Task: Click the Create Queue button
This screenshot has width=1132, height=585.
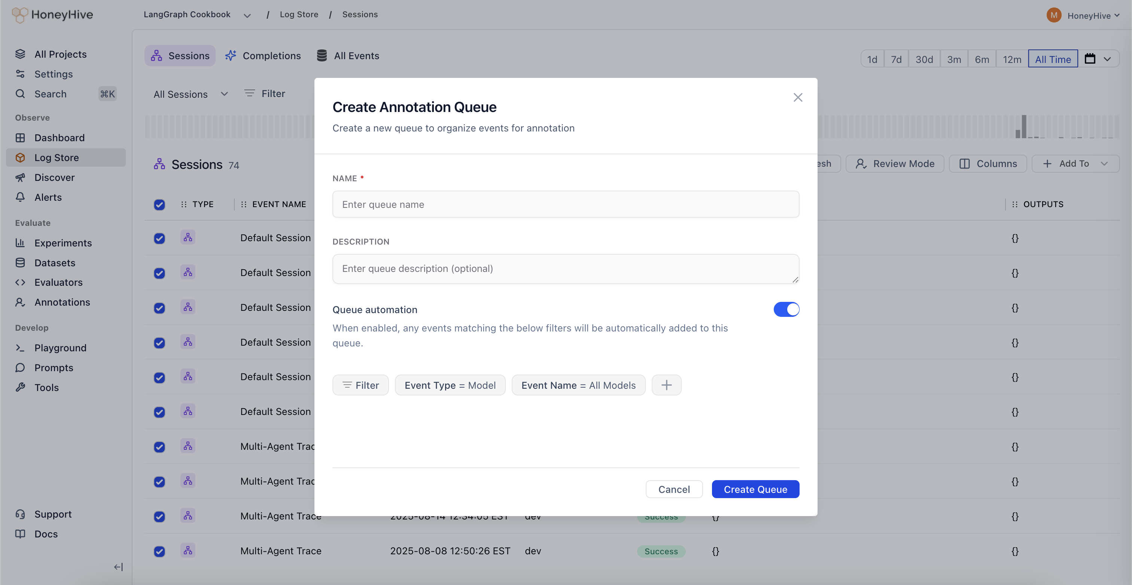Action: 755,489
